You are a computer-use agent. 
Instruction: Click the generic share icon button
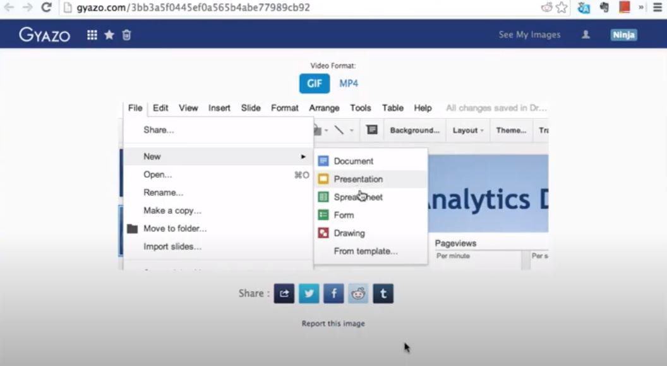pos(284,293)
